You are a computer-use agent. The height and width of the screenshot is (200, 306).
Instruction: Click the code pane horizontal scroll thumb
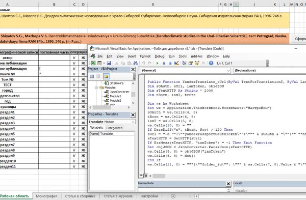(x=159, y=176)
